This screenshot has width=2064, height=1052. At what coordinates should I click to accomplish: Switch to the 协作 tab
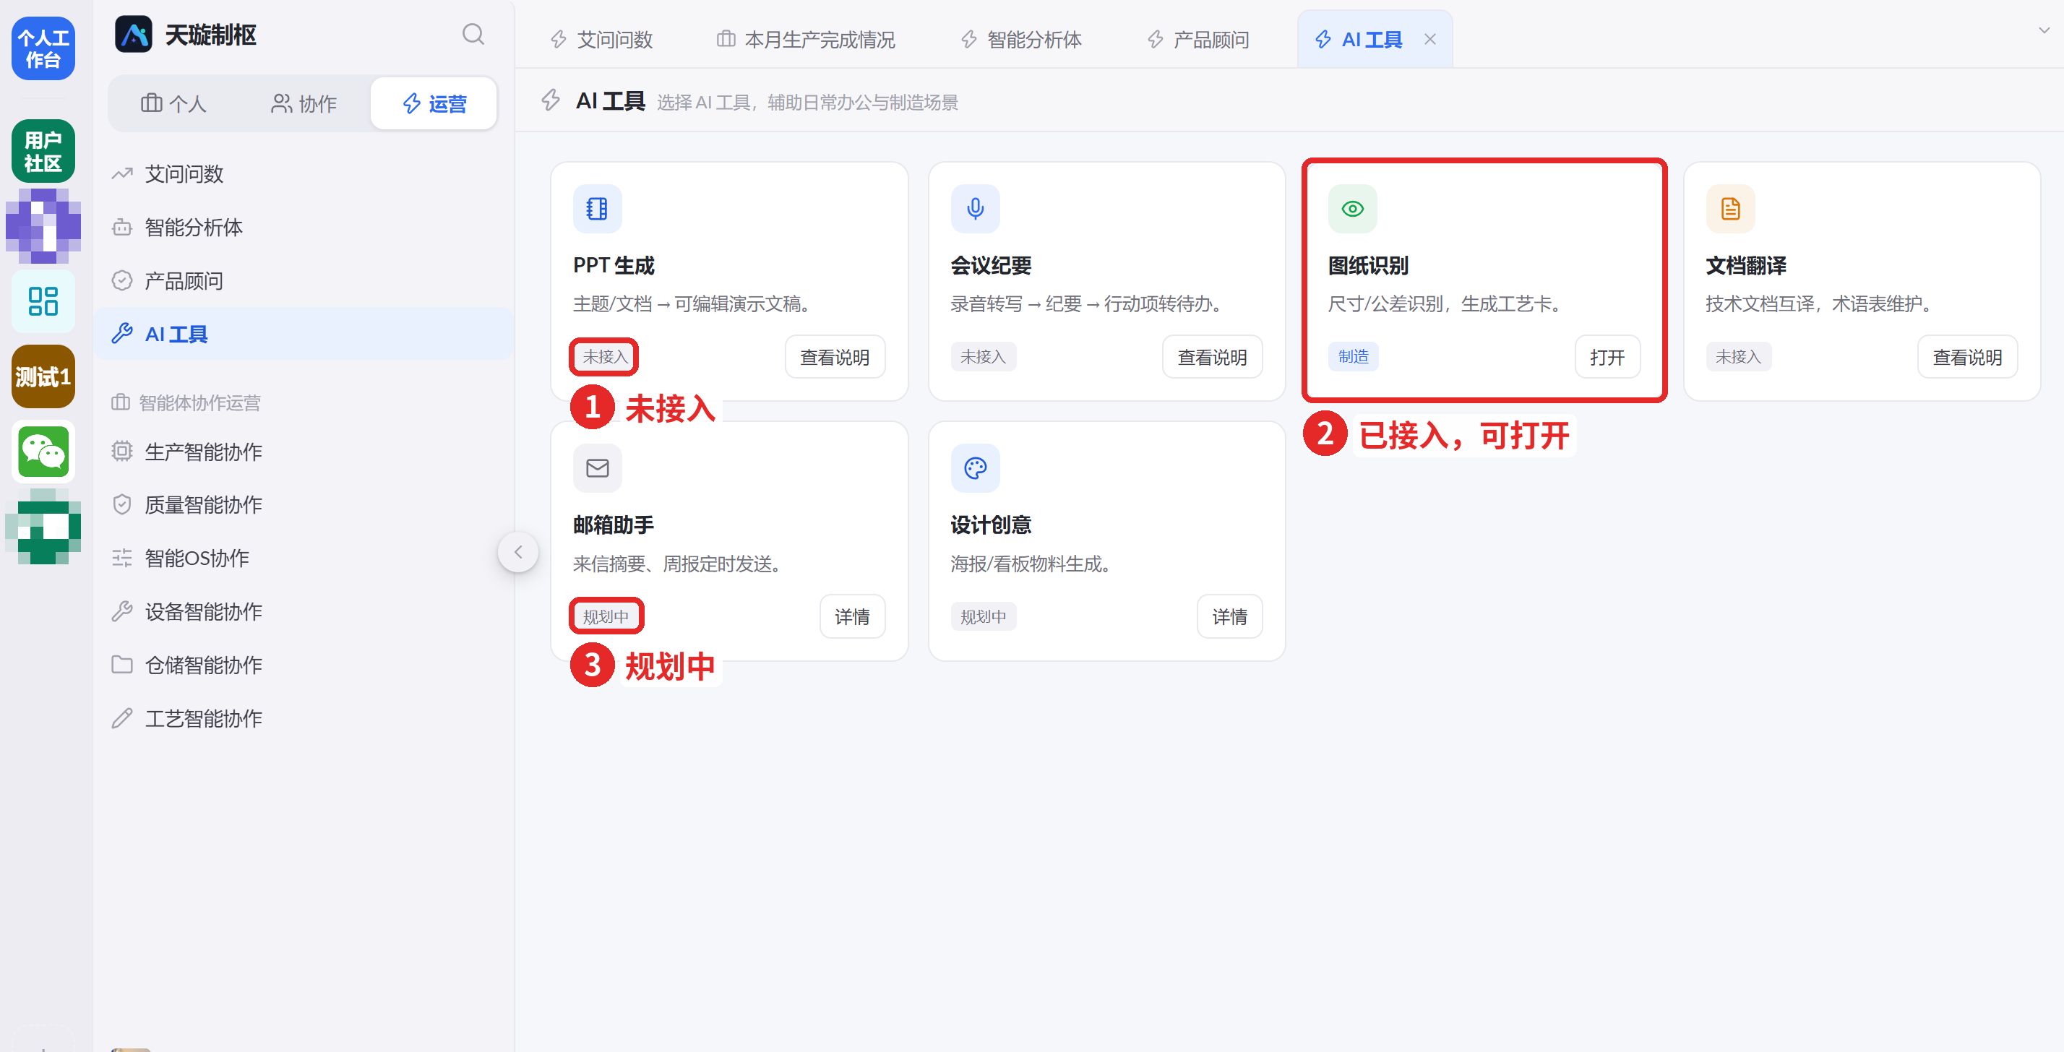tap(304, 103)
